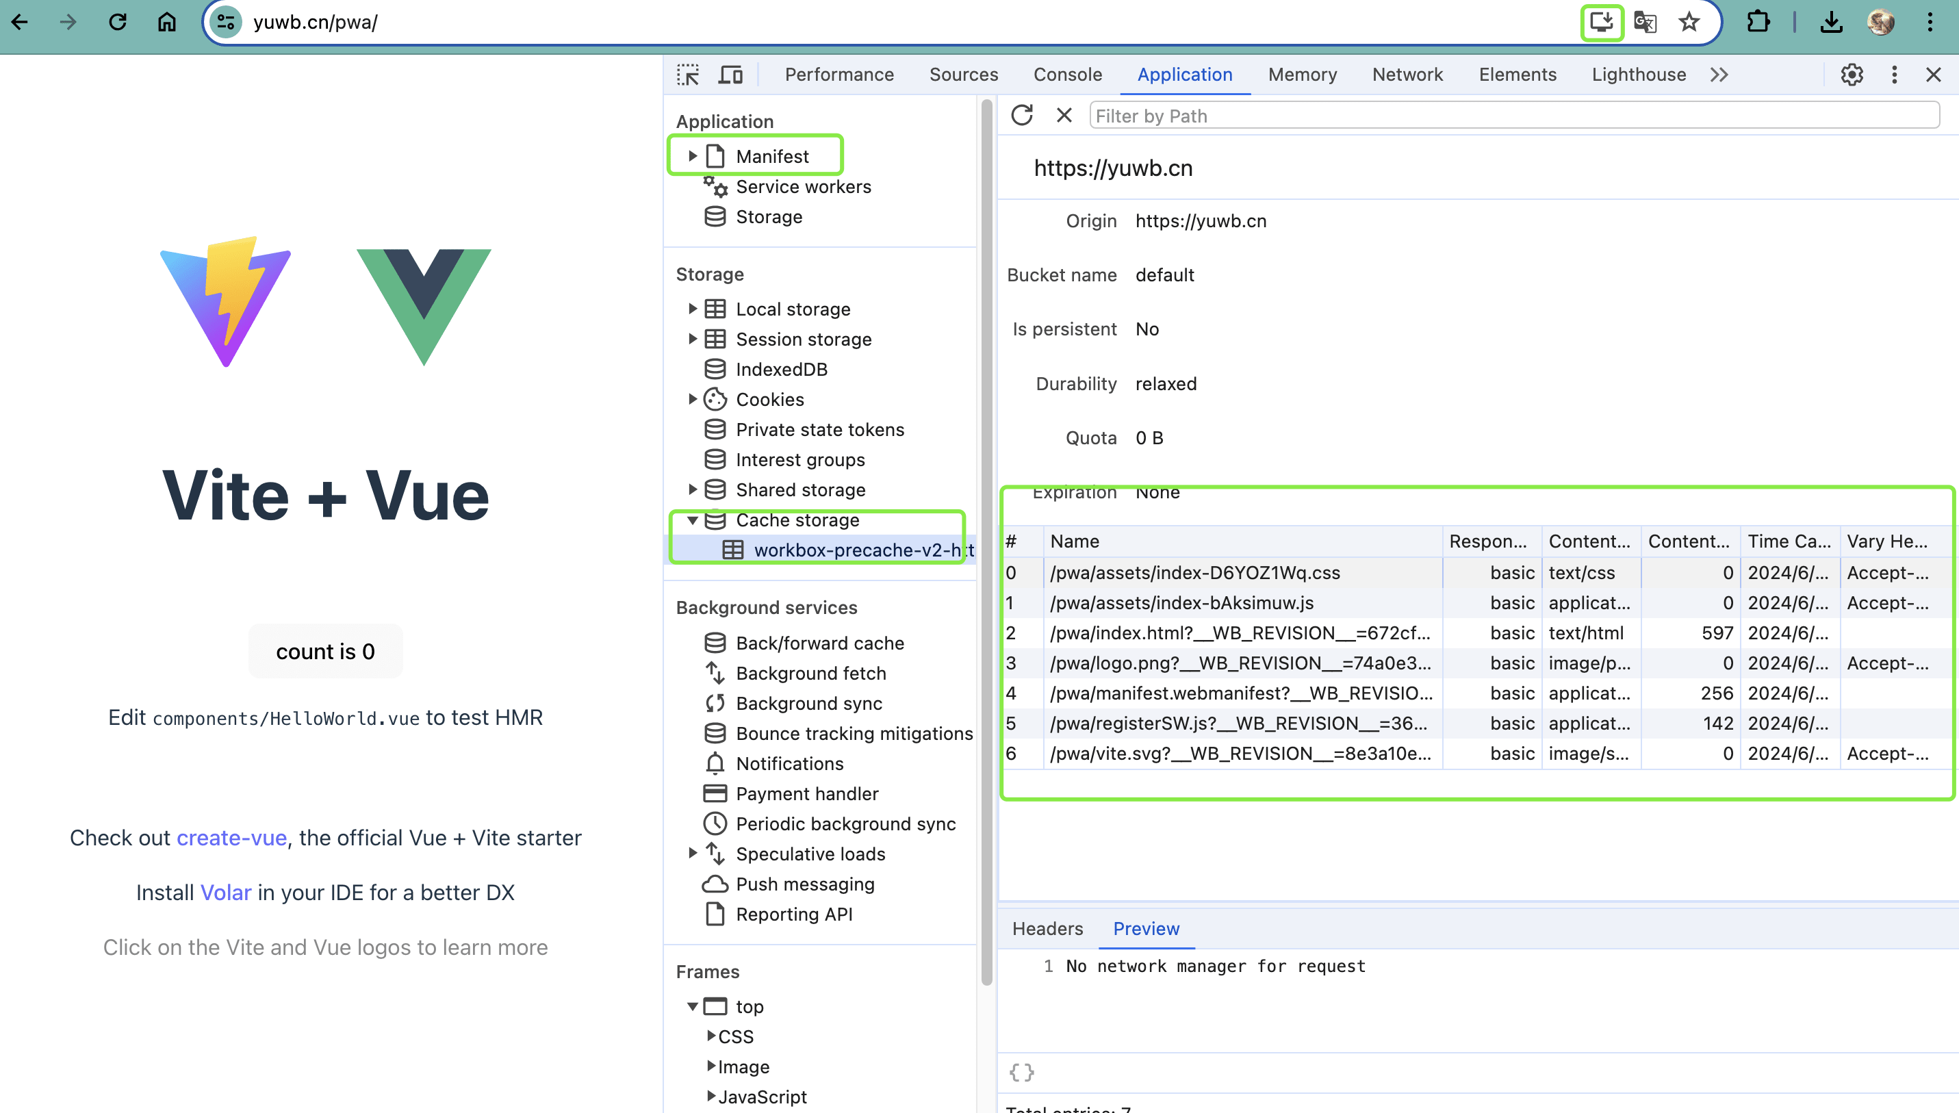The height and width of the screenshot is (1113, 1959).
Task: Collapse Cache storage
Action: pos(693,520)
